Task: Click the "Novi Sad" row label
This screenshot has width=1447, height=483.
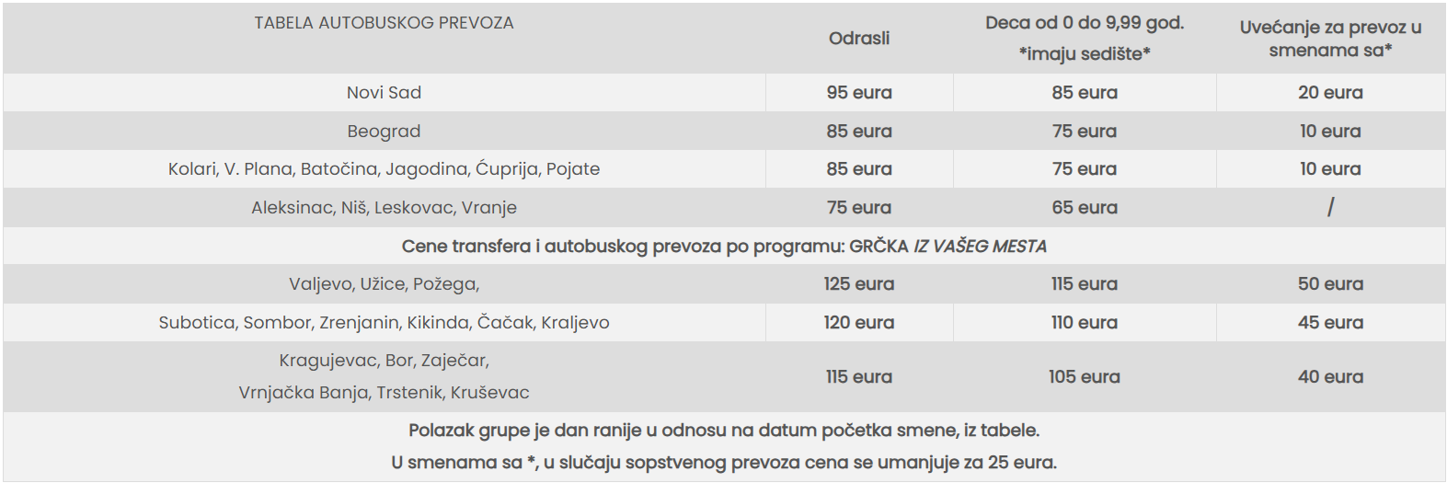Action: click(384, 93)
